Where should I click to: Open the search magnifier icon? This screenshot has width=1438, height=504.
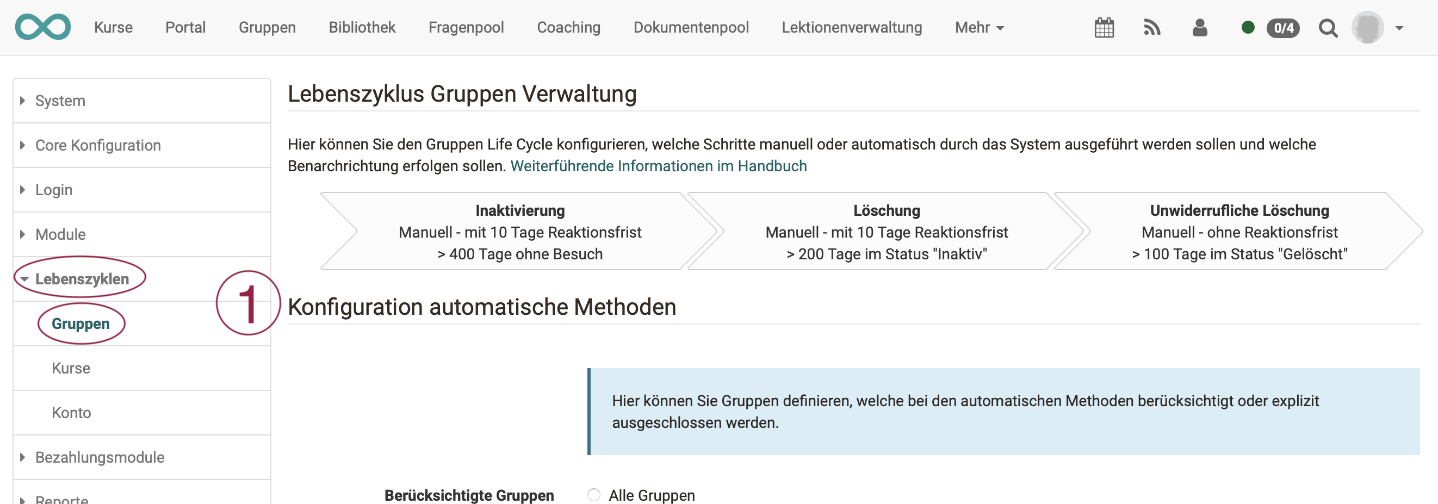(x=1328, y=28)
